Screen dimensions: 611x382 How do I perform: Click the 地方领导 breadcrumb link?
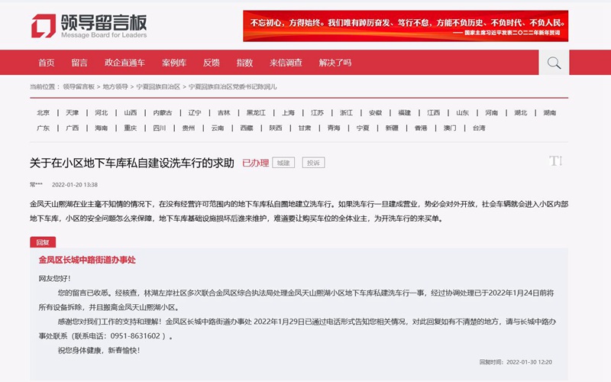(115, 87)
